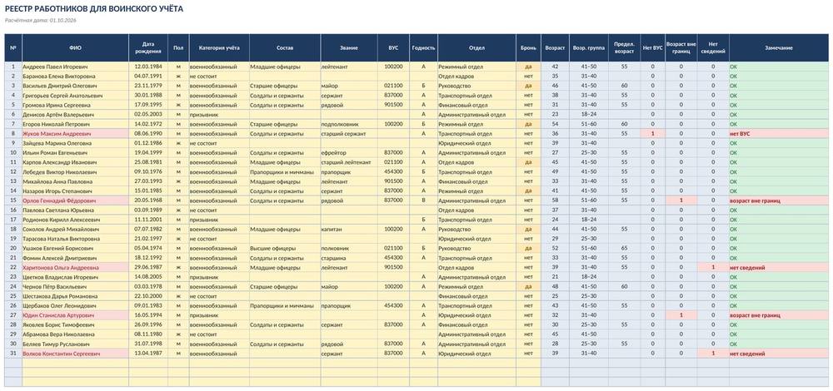Viewport: 833px width, 391px height.
Task: Select the cell 'Родионов Кирилл Алексеевич'
Action: [x=75, y=220]
